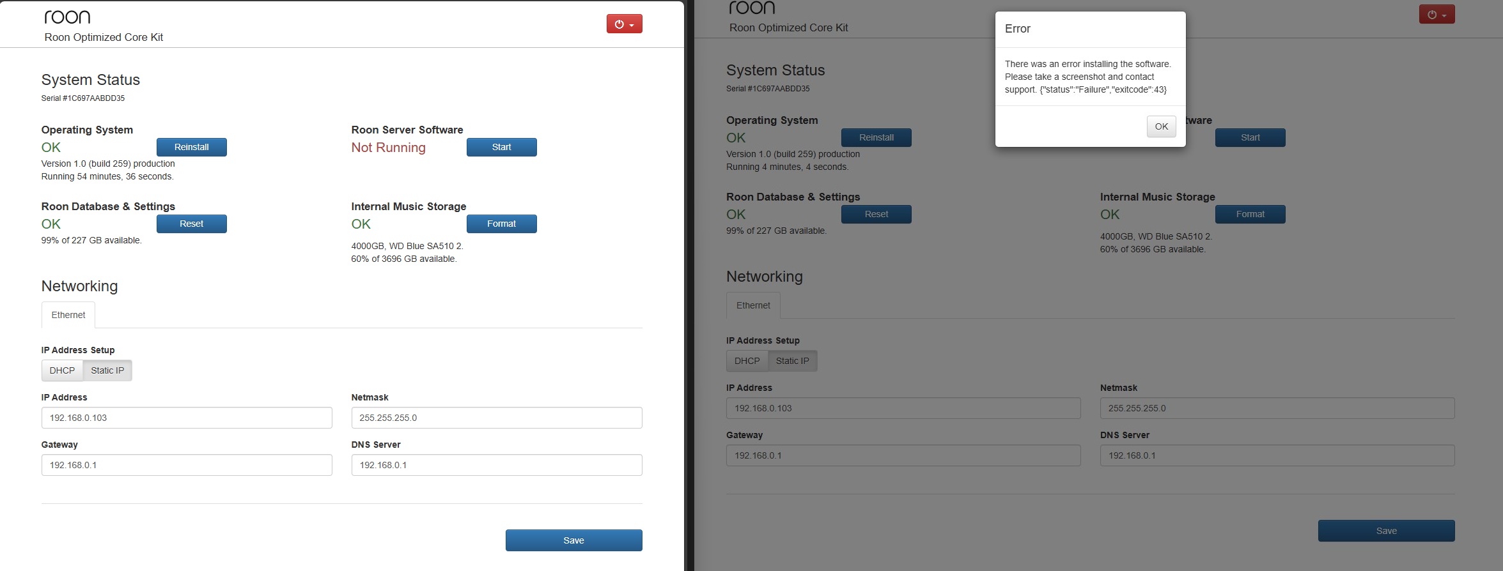Click Format storage button in left window
Screen dimensions: 1503x571
[502, 224]
